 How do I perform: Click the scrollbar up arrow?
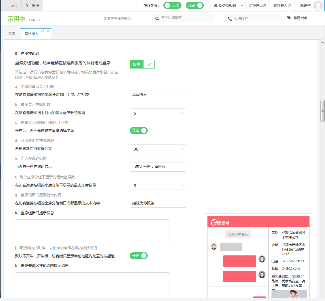point(322,42)
